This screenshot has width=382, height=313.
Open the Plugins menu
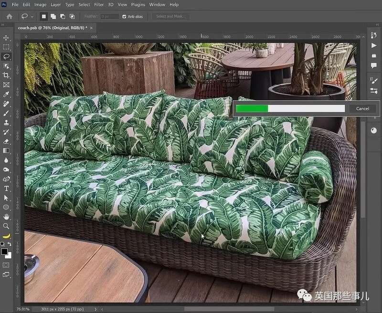pos(138,5)
